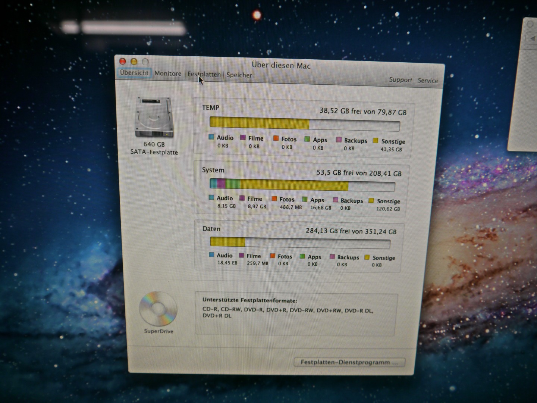
Task: Open the Service link
Action: [x=428, y=81]
